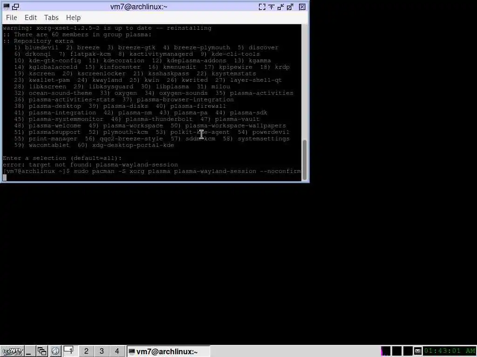Click package name 'wacomtablet'
This screenshot has width=477, height=357.
[x=49, y=145]
